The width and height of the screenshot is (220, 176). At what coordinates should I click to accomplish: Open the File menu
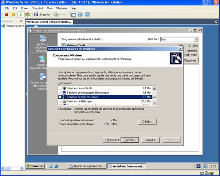(x=7, y=8)
